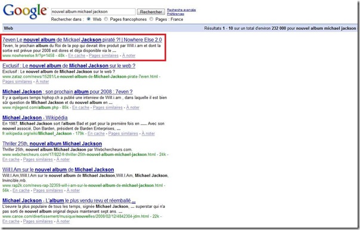This screenshot has width=360, height=230.
Task: Click 'À noter' for fr.wikipedia.org result
Action: pyautogui.click(x=148, y=134)
